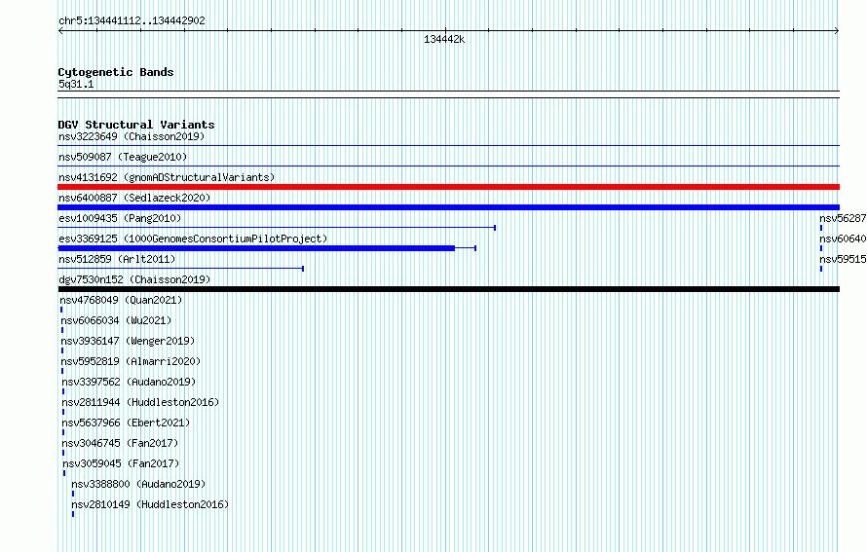The image size is (867, 552).
Task: Click the truncated nsv60640 label at right edge
Action: (x=843, y=239)
